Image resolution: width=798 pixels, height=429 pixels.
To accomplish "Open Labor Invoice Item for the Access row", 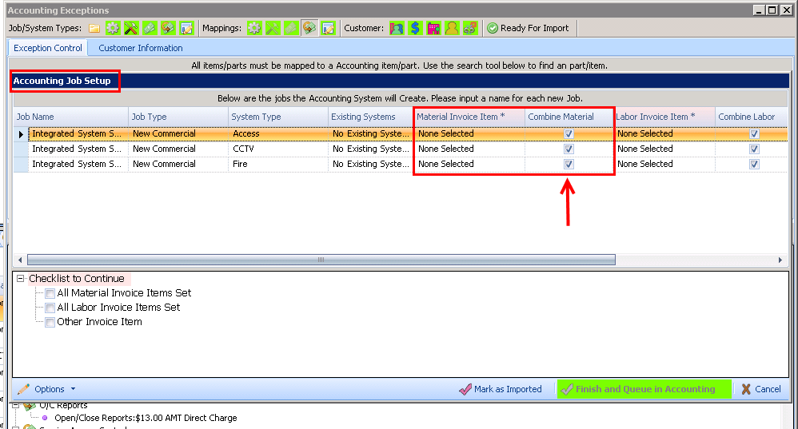I will [664, 133].
